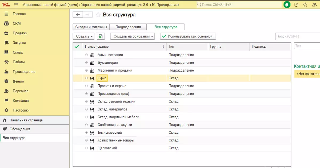Switch to Подразделения tab

[129, 27]
